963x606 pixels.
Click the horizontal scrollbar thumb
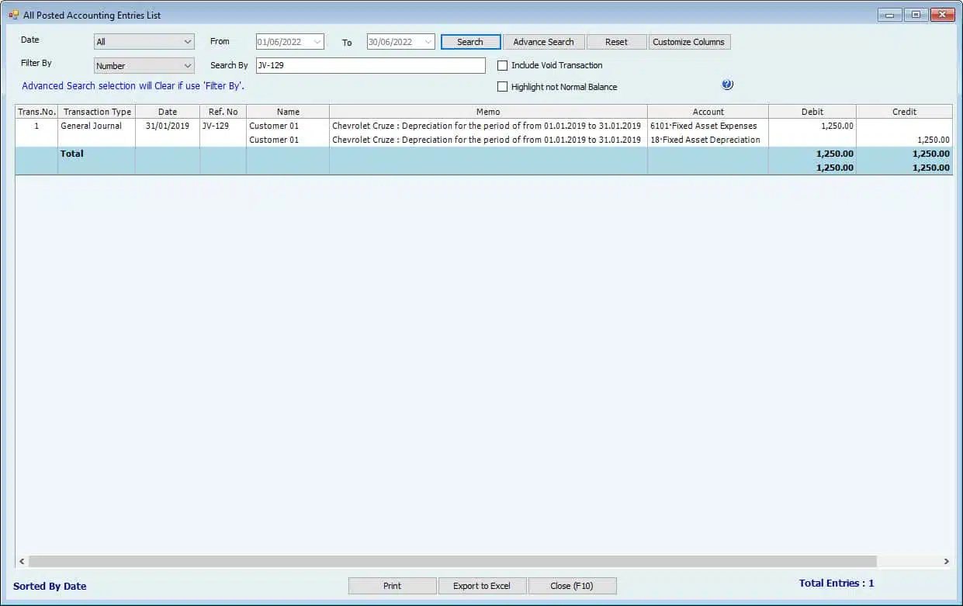452,561
